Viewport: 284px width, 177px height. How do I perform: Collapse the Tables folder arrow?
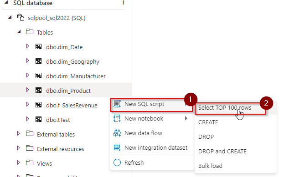pos(19,32)
